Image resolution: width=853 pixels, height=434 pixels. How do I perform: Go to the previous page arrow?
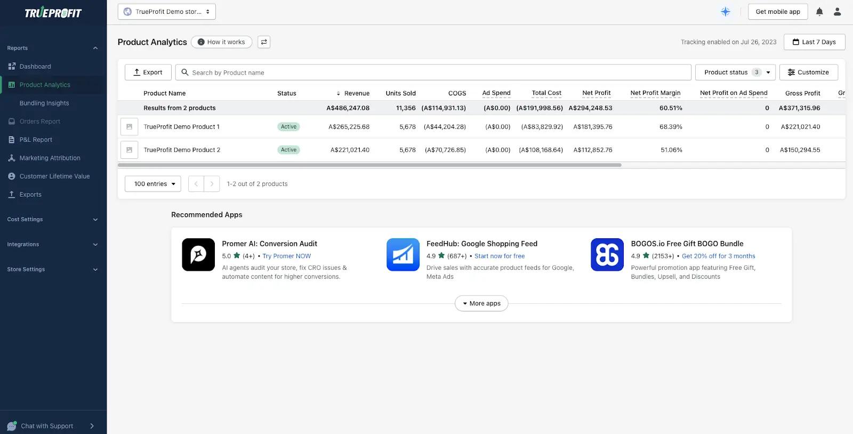click(196, 184)
